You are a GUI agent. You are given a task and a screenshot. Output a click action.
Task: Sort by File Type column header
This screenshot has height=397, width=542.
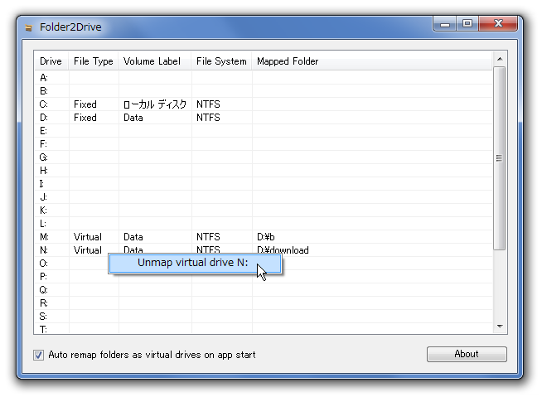[x=94, y=61]
